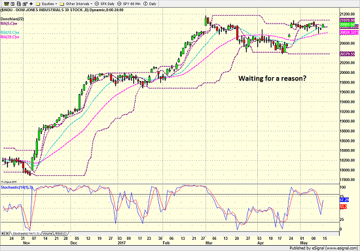
Task: Select the Stochastic(14(1),3) tab
Action: coord(26,233)
